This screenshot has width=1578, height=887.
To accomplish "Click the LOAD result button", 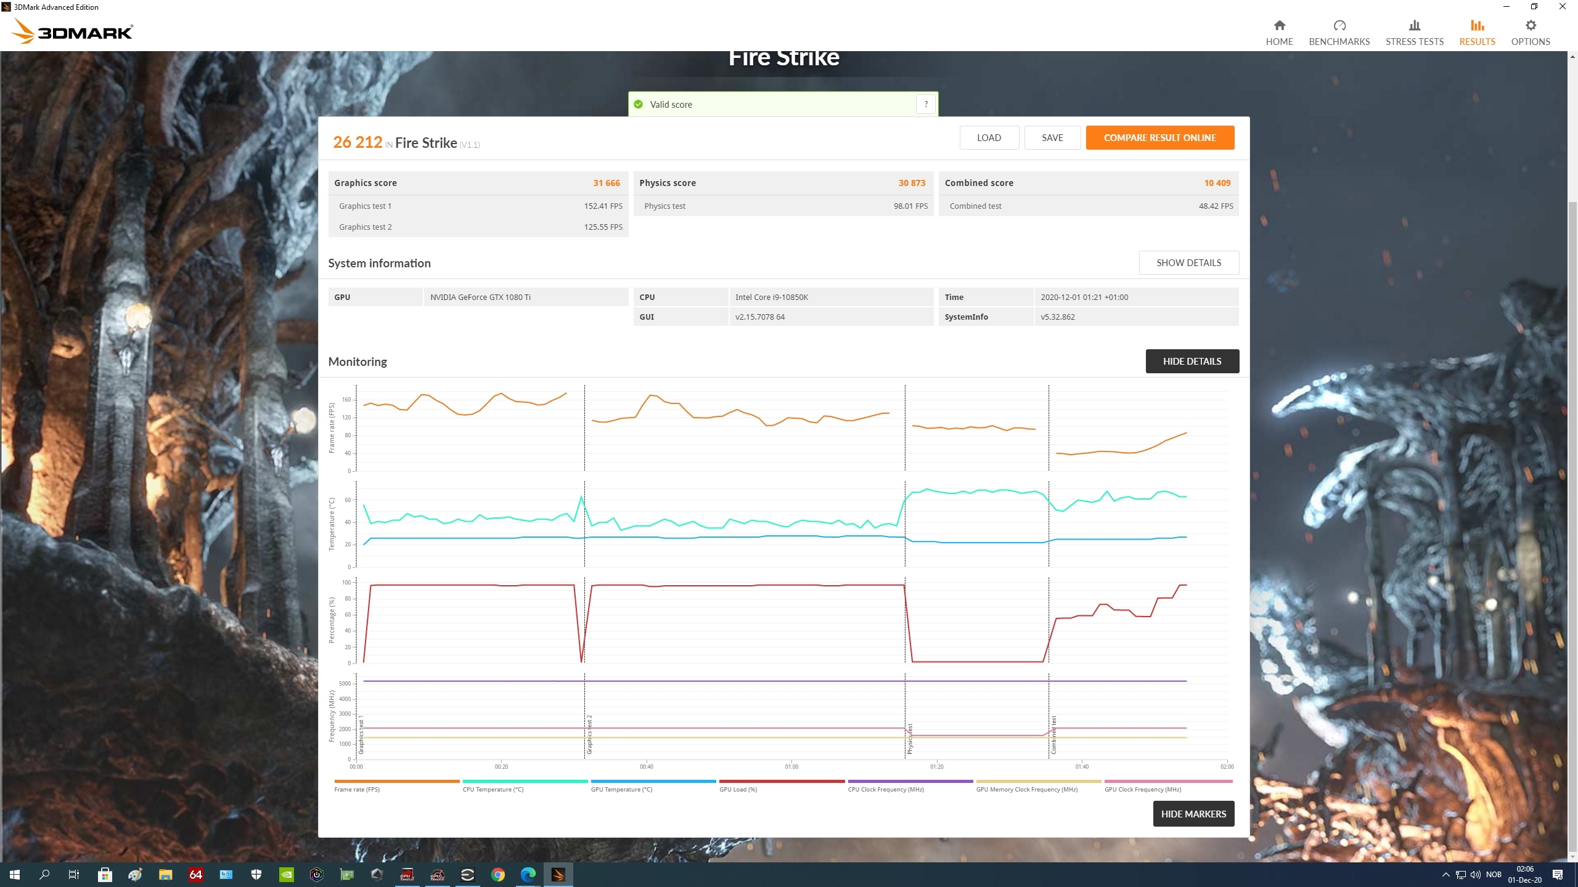I will (989, 137).
